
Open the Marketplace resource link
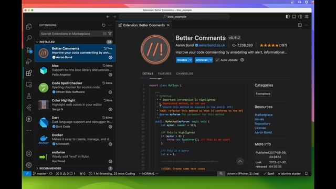264,115
